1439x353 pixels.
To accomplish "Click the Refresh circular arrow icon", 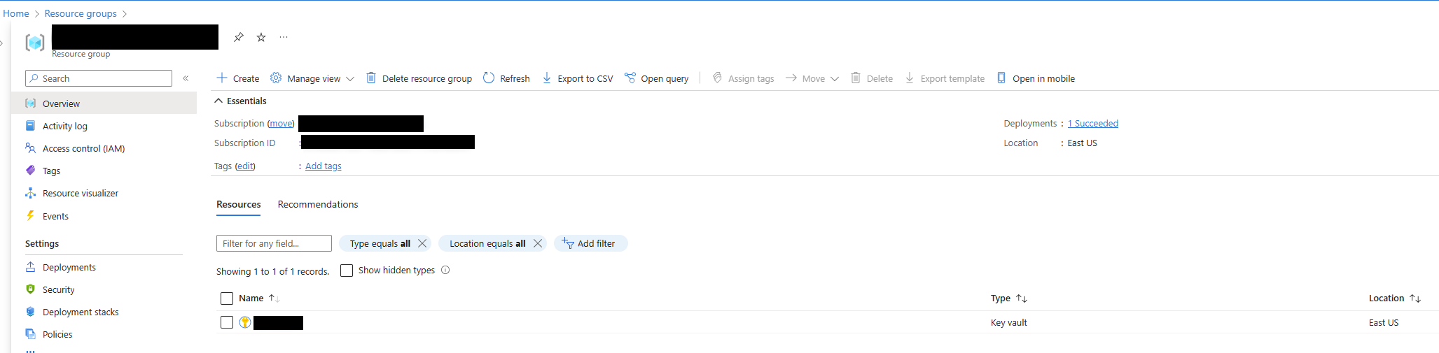I will point(489,78).
